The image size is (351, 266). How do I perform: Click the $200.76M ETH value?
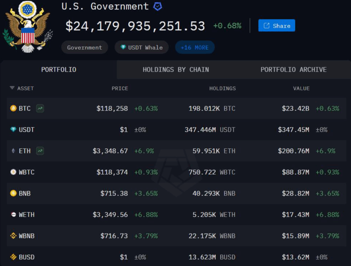tap(294, 151)
